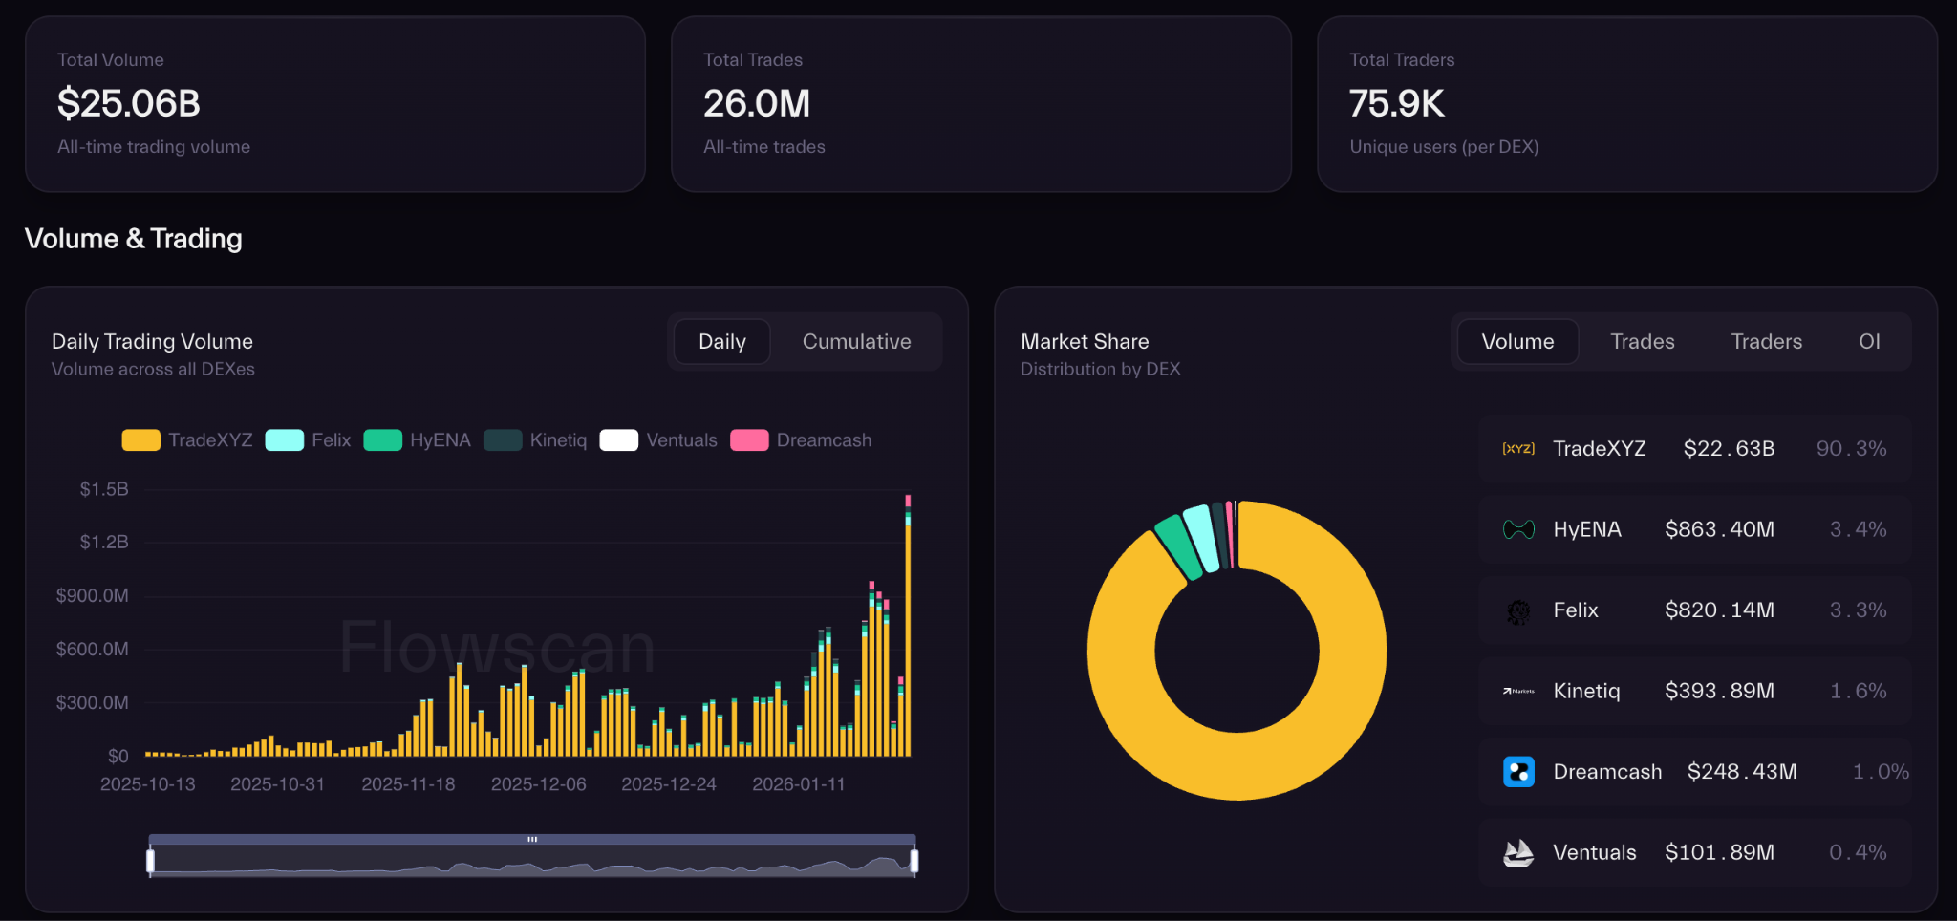Screen dimensions: 1957x921
Task: Click the Dreamcash blue logo icon
Action: (x=1518, y=771)
